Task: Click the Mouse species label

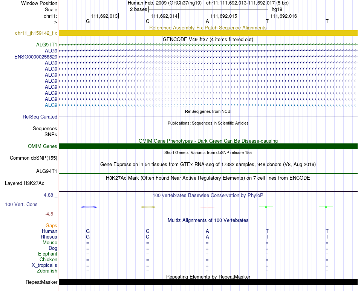Action: coord(50,243)
